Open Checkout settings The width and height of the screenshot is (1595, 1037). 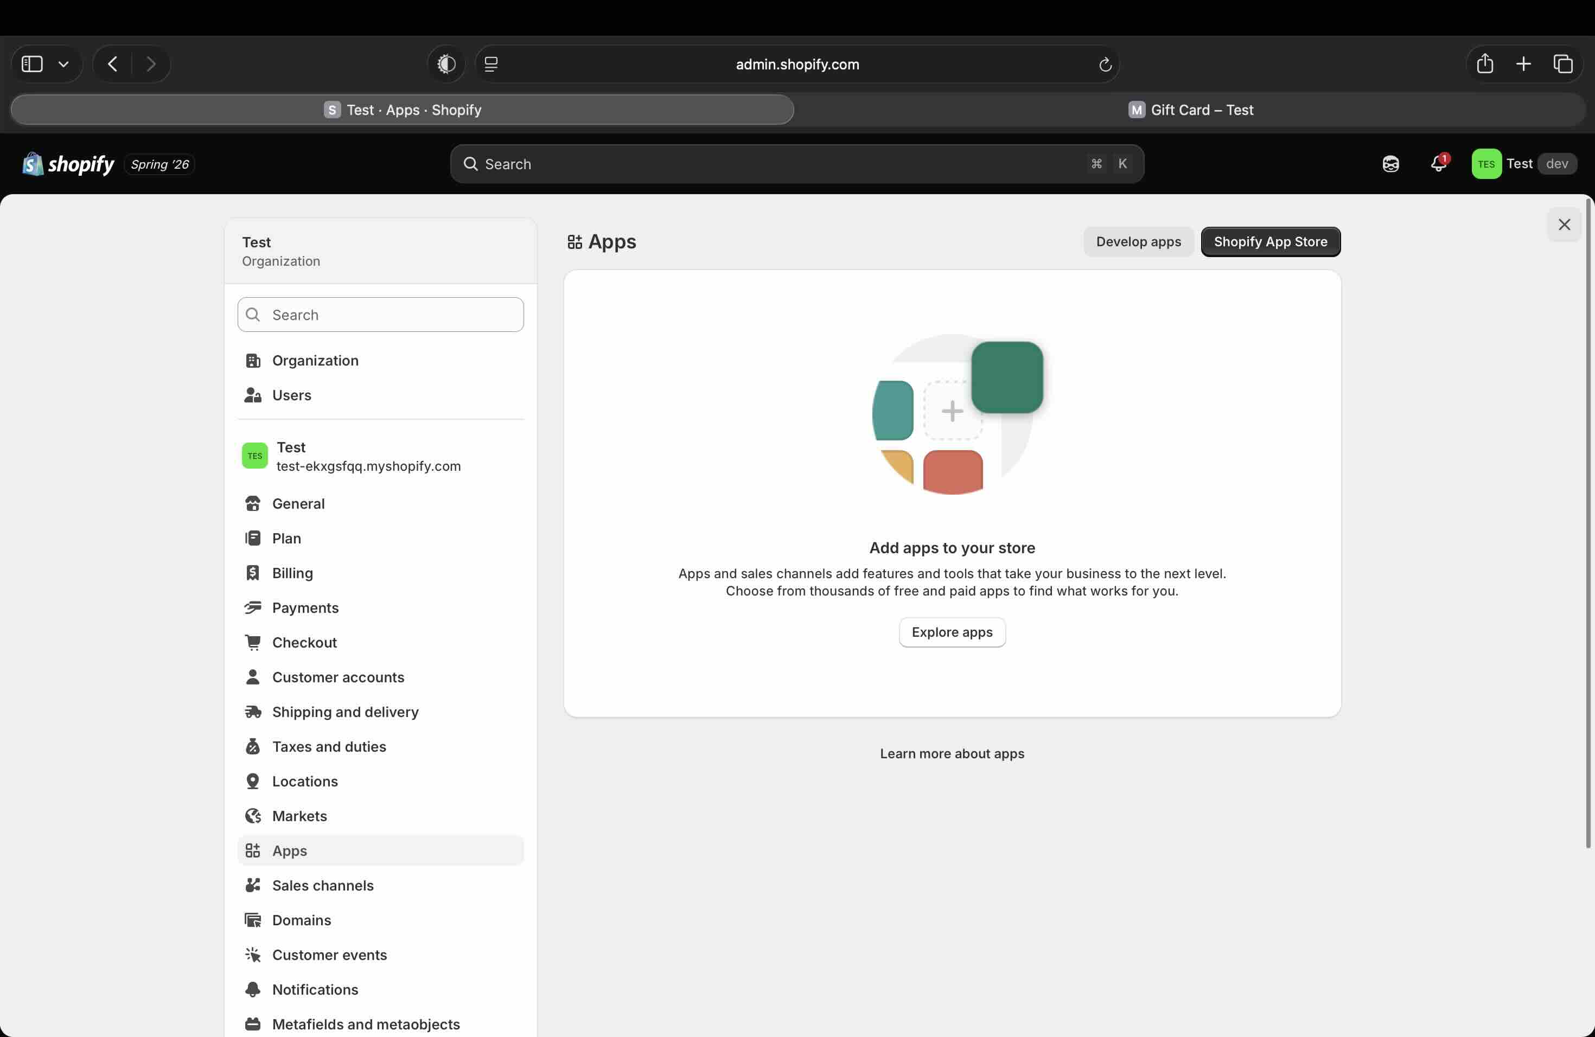pos(381,643)
